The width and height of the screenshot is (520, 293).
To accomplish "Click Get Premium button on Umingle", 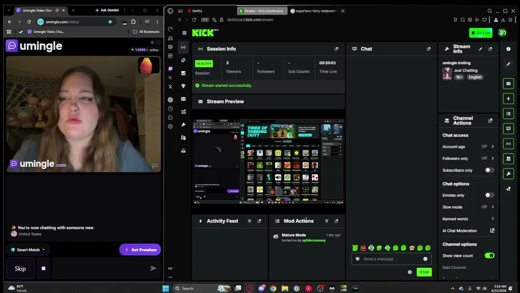I will click(x=140, y=250).
